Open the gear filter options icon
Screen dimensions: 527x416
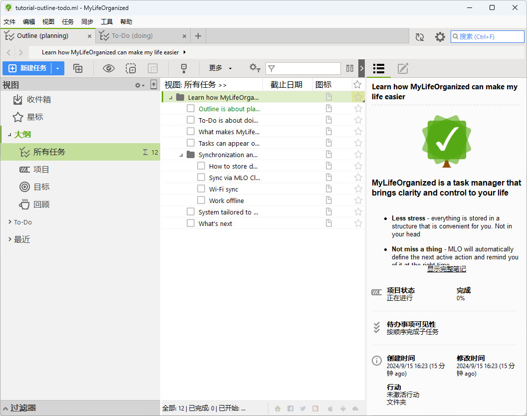pyautogui.click(x=255, y=68)
